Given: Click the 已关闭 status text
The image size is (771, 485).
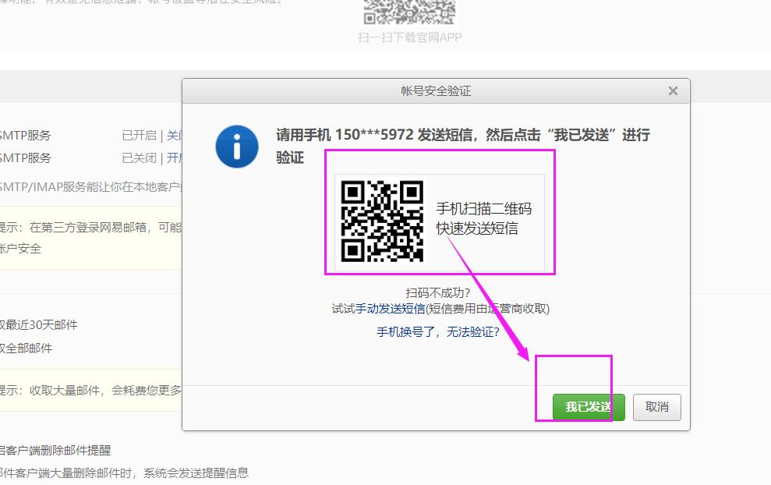Looking at the screenshot, I should tap(139, 158).
